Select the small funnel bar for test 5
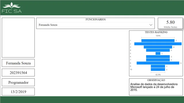The width and height of the screenshot is (184, 103). point(158,54)
